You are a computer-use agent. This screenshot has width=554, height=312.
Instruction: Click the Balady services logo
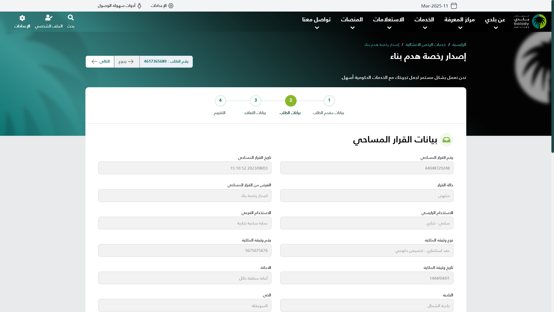point(530,21)
